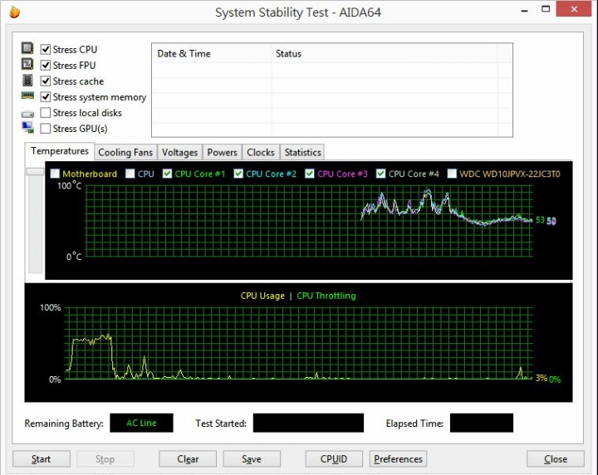Viewport: 598px width, 475px height.
Task: Show Motherboard temperature on graph
Action: click(x=55, y=174)
